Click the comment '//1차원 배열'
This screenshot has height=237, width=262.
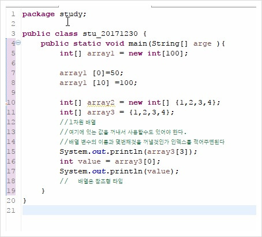coord(78,122)
